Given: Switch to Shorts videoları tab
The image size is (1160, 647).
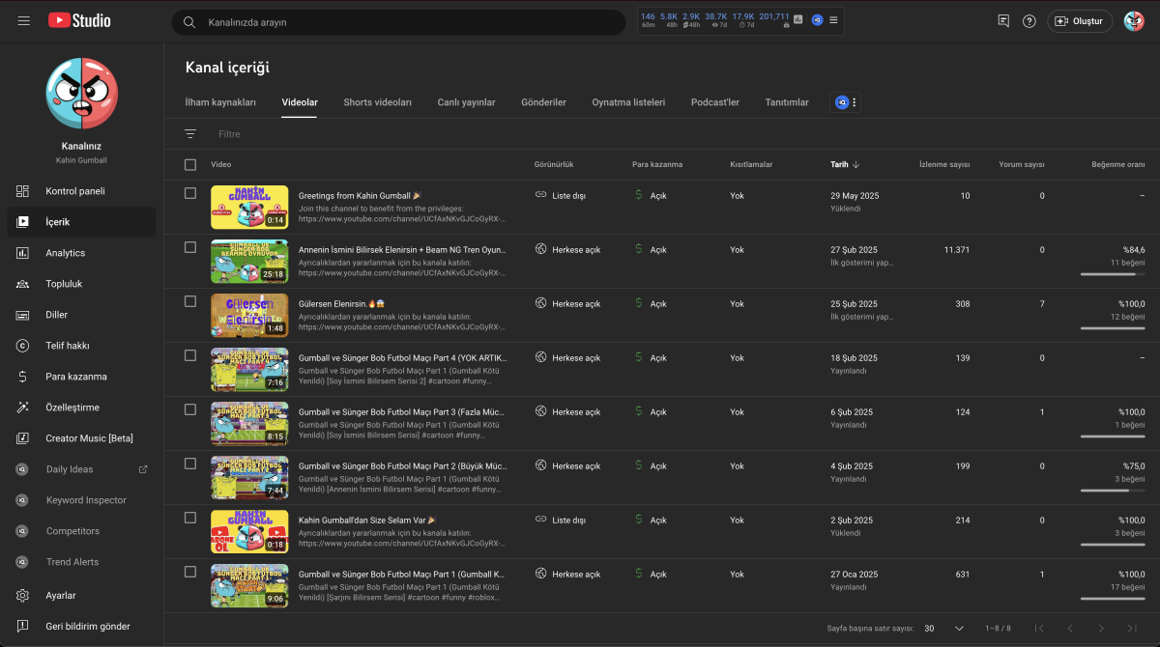Looking at the screenshot, I should pyautogui.click(x=377, y=102).
